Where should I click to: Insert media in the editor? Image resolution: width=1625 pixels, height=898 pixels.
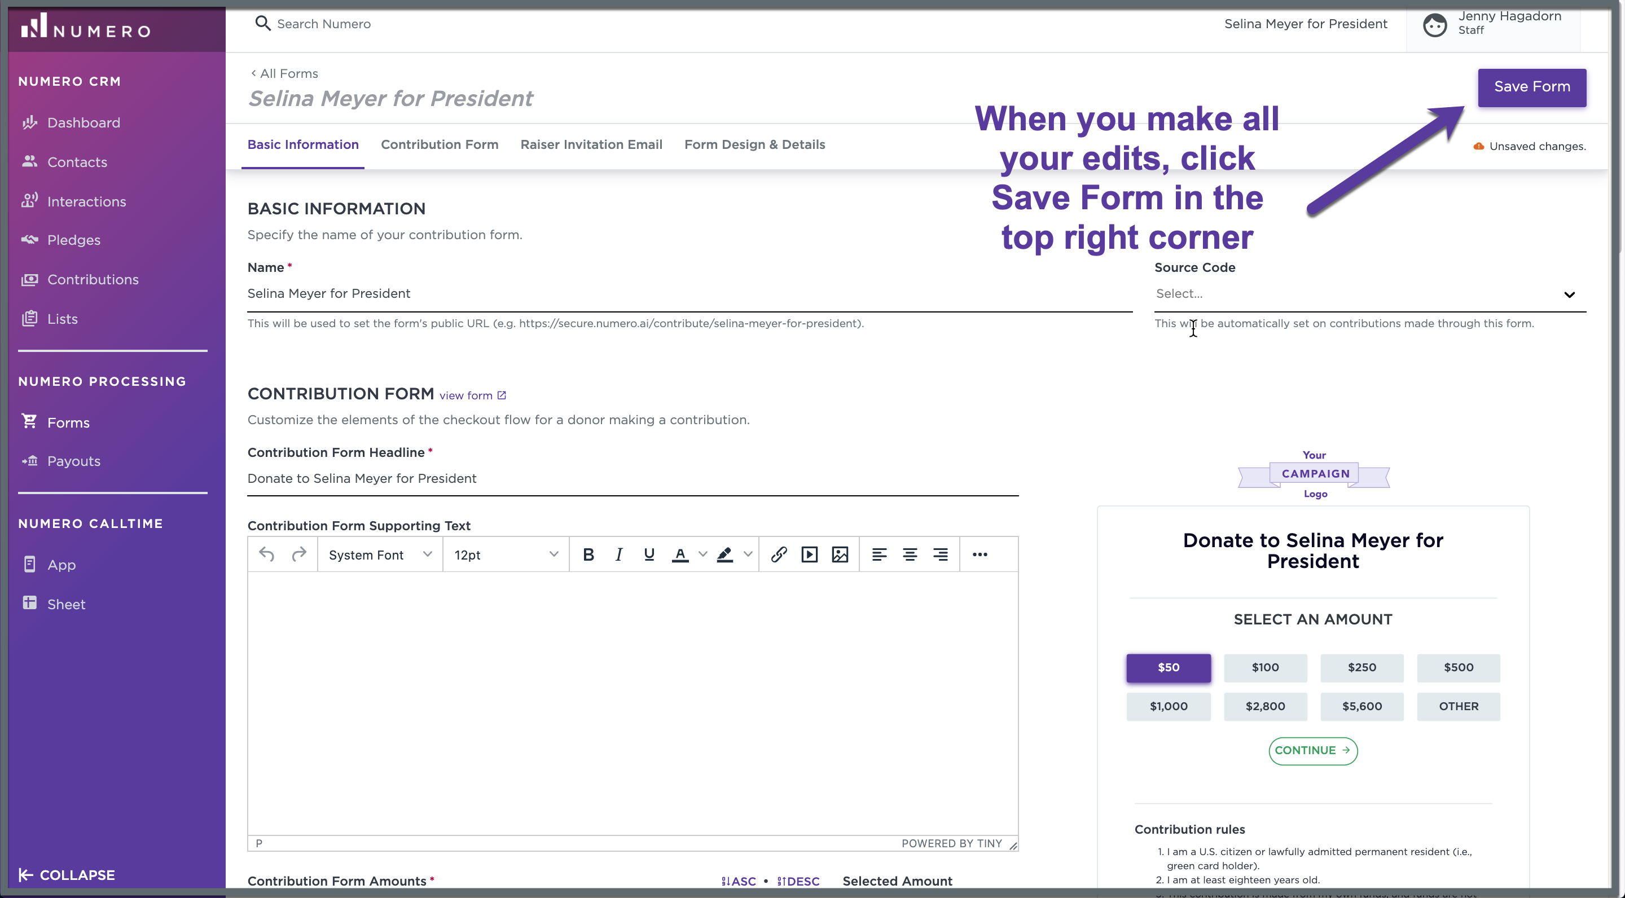click(809, 554)
